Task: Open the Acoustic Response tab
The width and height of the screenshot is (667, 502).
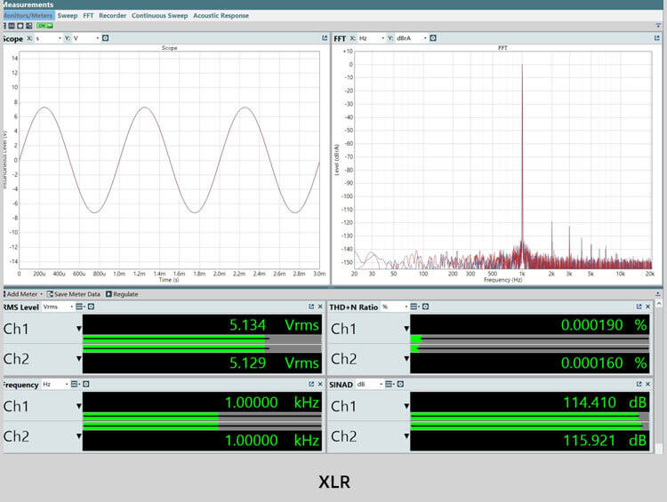Action: coord(221,15)
